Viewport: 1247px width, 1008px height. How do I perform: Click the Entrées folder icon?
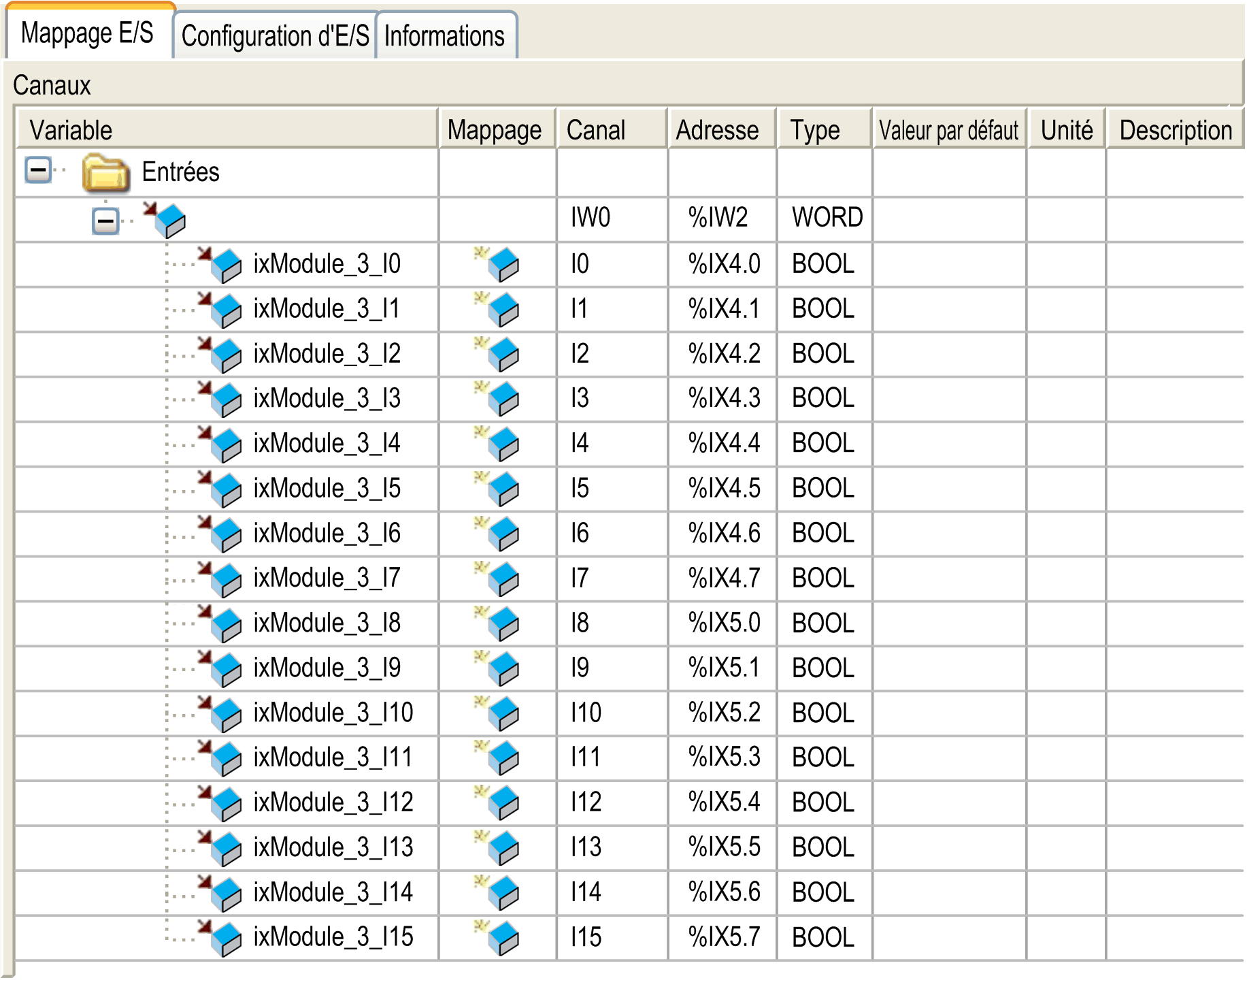point(105,173)
